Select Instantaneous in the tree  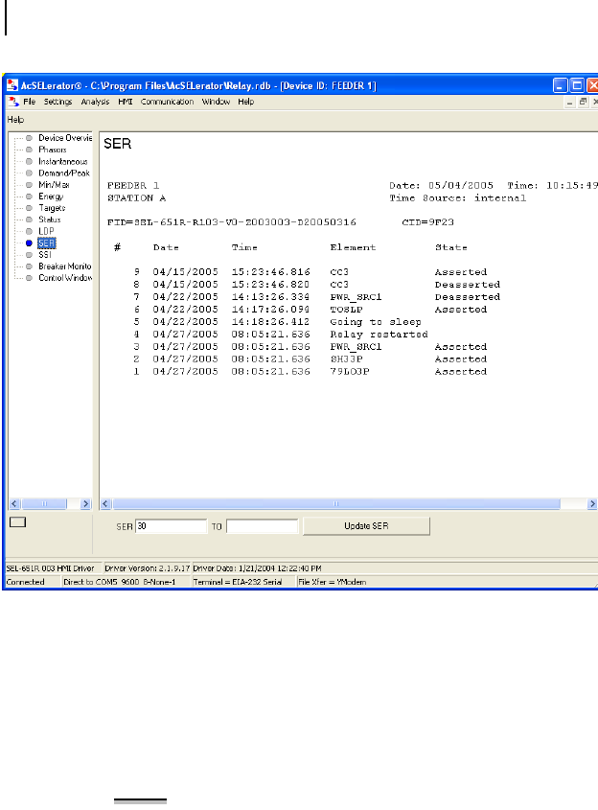coord(63,162)
